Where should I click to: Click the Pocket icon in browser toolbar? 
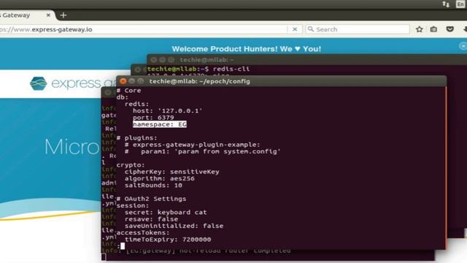(449, 29)
